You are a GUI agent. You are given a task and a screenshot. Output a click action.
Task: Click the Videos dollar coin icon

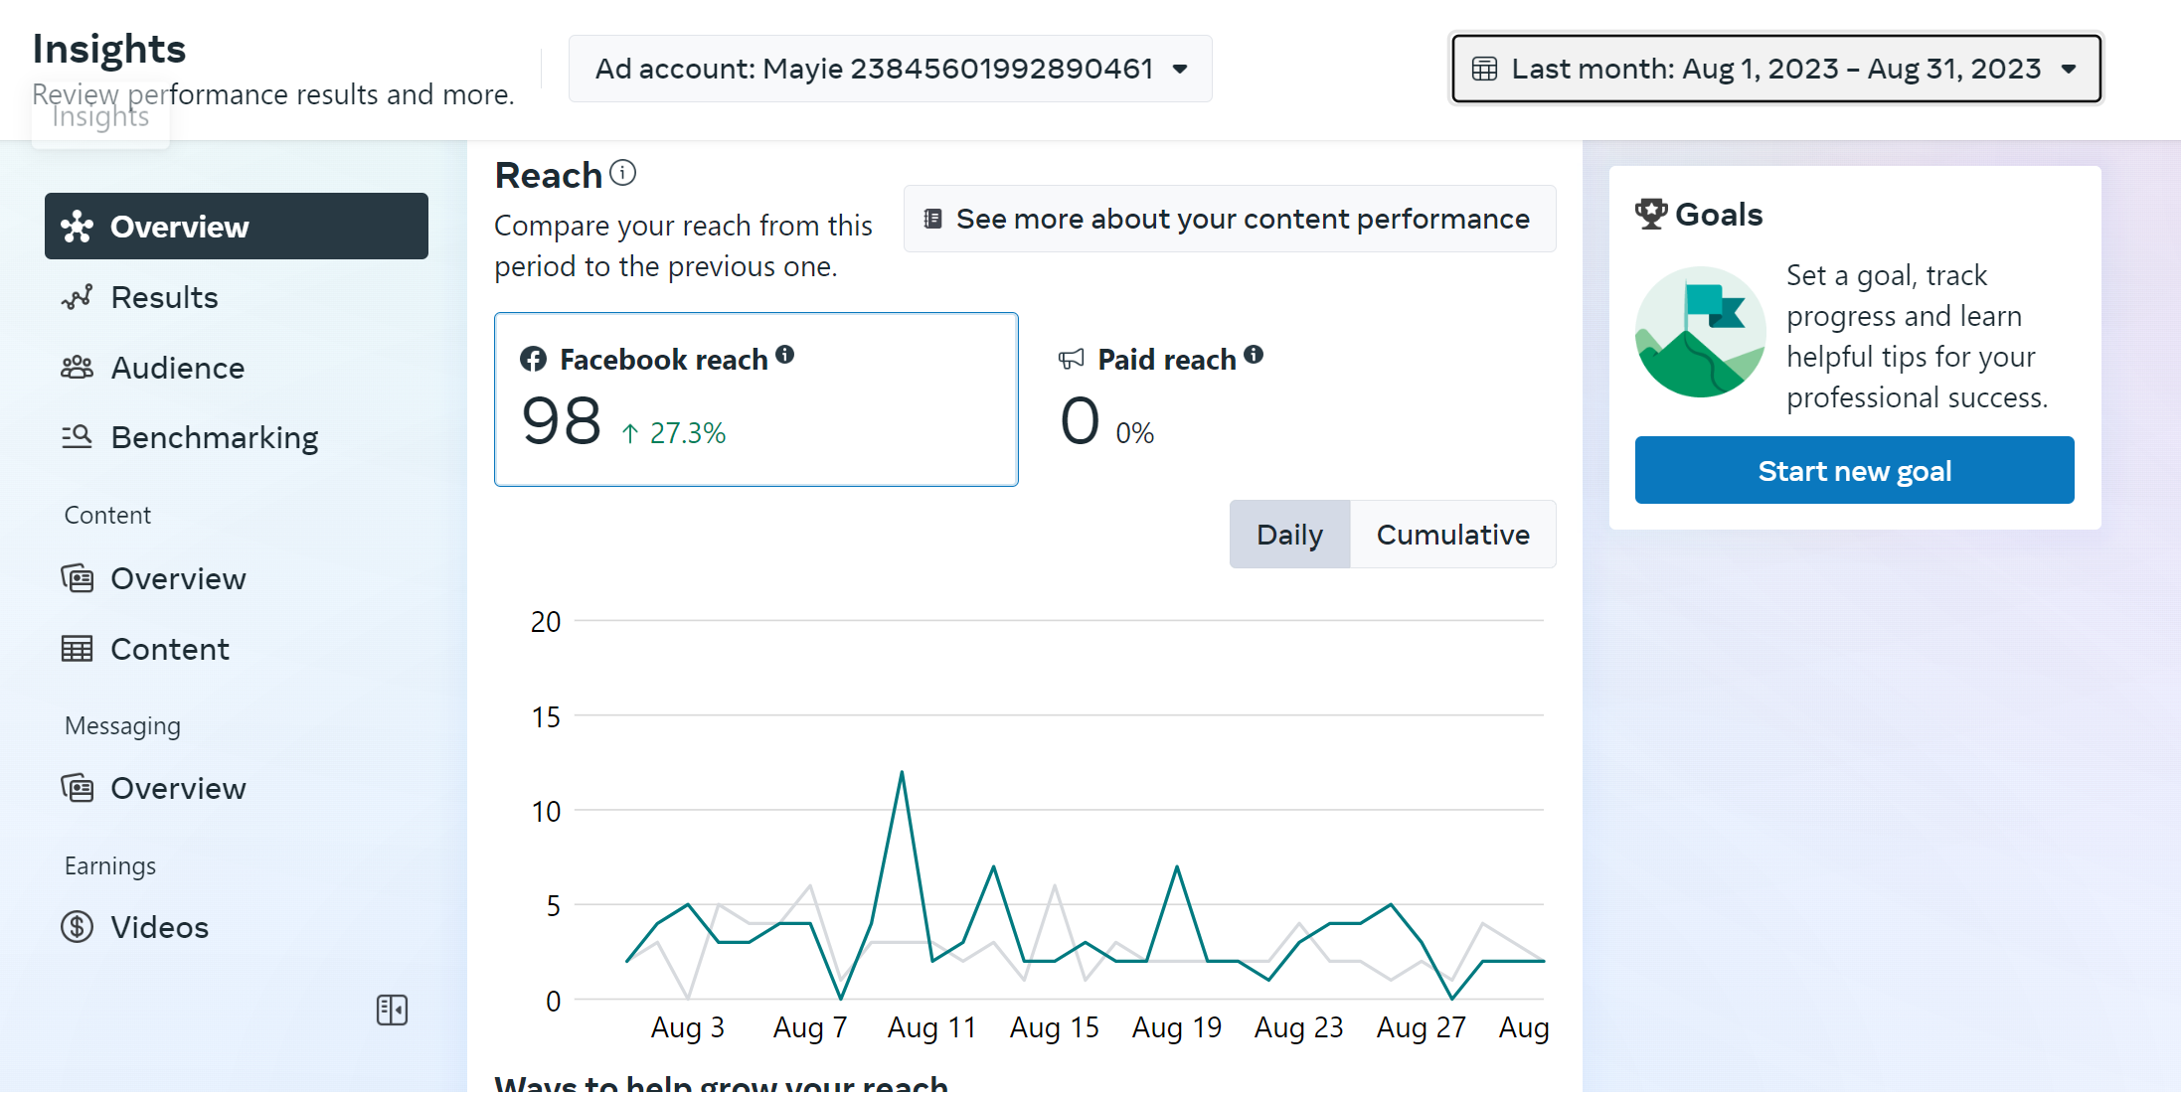coord(77,927)
